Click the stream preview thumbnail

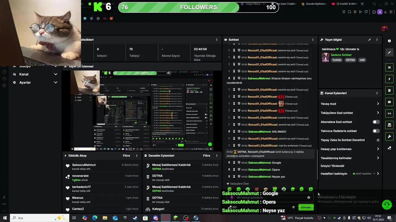[142, 111]
